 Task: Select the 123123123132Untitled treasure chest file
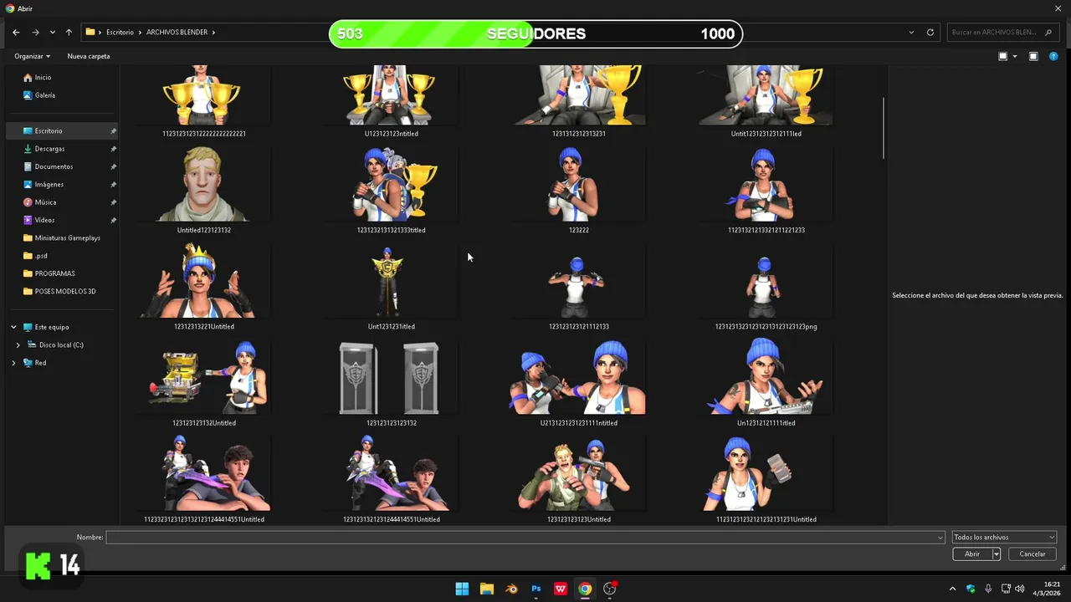point(204,383)
